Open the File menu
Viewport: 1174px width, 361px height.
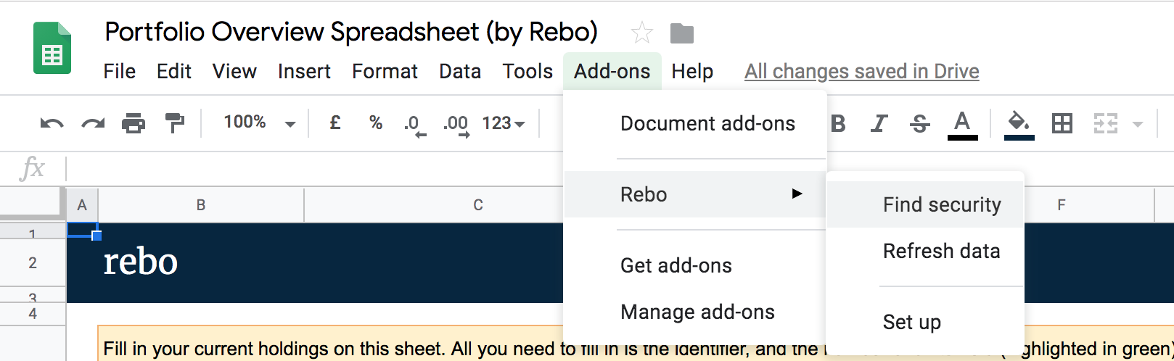120,71
